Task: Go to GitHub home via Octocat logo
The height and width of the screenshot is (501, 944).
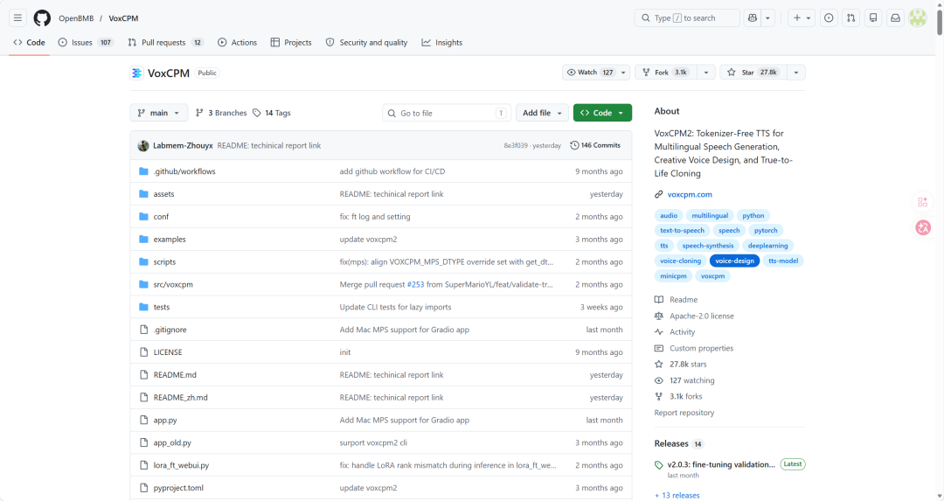Action: pos(42,18)
